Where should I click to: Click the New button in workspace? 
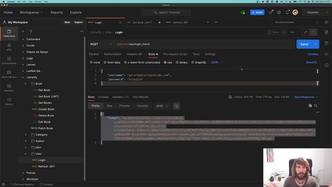click(67, 22)
